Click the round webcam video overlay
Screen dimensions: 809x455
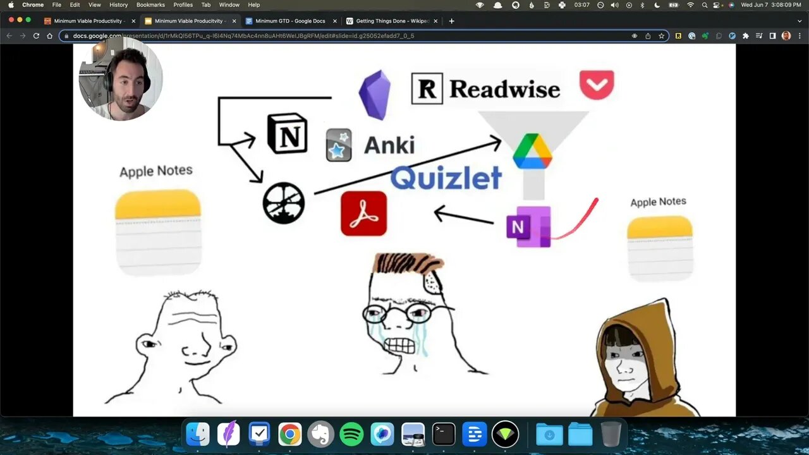coord(121,78)
